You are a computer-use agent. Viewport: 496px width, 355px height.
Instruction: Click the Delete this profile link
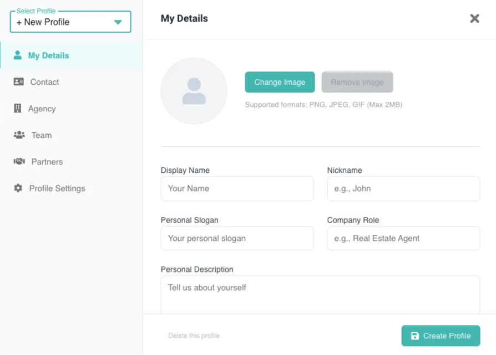click(x=194, y=336)
